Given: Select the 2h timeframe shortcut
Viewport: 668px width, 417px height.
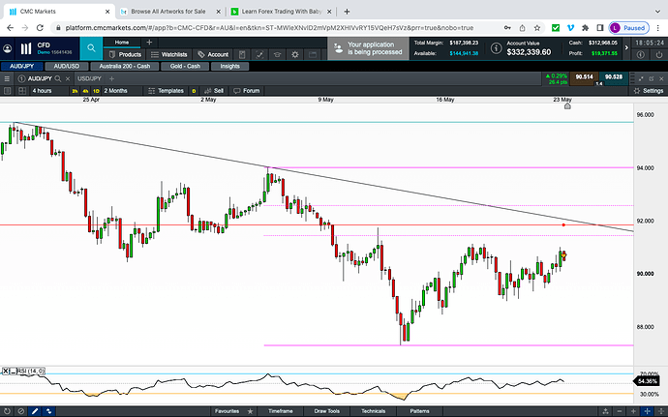Looking at the screenshot, I should click(75, 90).
